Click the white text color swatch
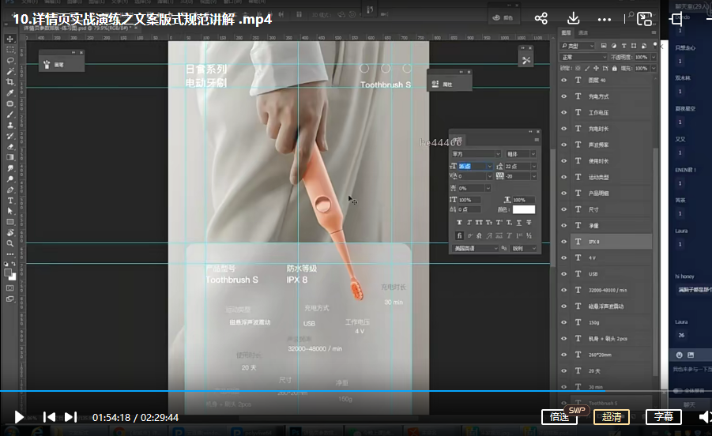712x436 pixels. click(x=523, y=209)
